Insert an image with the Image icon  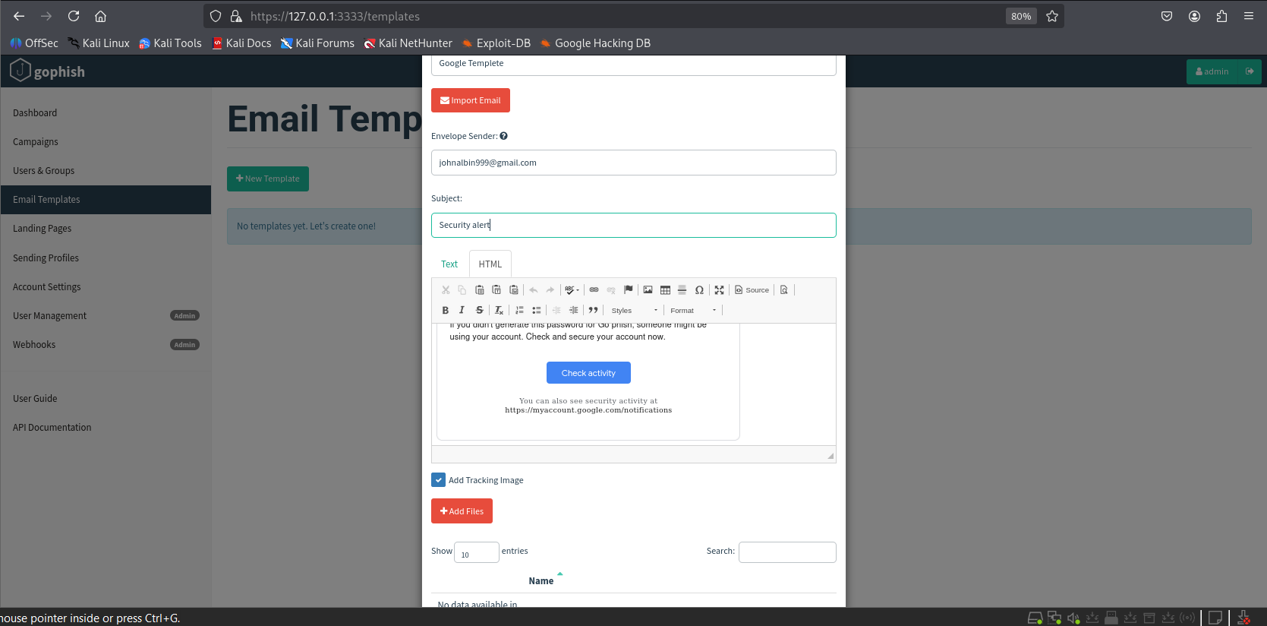[x=648, y=290]
